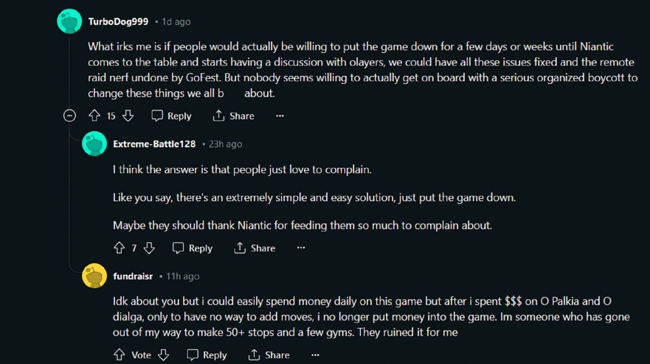Open TurboDog999's user profile link
Screen dimensions: 650x364
[x=118, y=22]
